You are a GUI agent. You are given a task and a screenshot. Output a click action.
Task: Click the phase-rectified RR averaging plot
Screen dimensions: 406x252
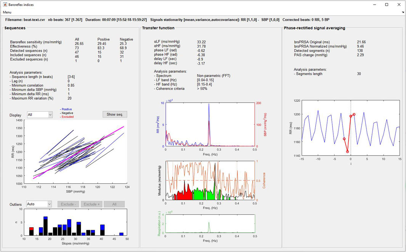pyautogui.click(x=351, y=128)
